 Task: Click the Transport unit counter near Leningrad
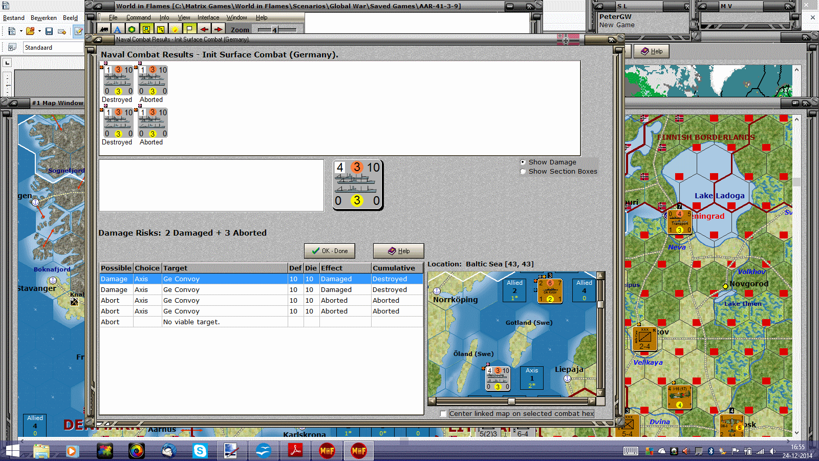click(x=680, y=222)
